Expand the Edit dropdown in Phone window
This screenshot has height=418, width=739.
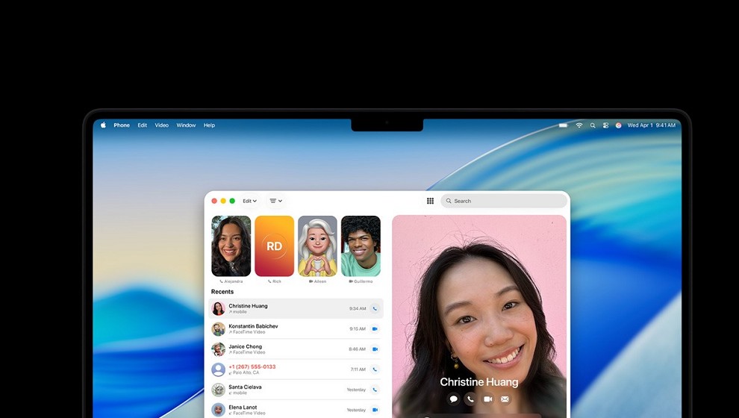pos(250,201)
